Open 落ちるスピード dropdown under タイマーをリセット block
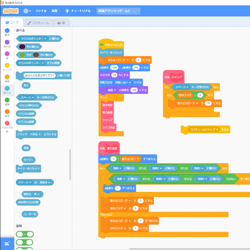250x250 pixels. 117,60
